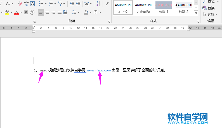Apply red font color
Image resolution: width=222 pixels, height=128 pixels.
point(16,12)
